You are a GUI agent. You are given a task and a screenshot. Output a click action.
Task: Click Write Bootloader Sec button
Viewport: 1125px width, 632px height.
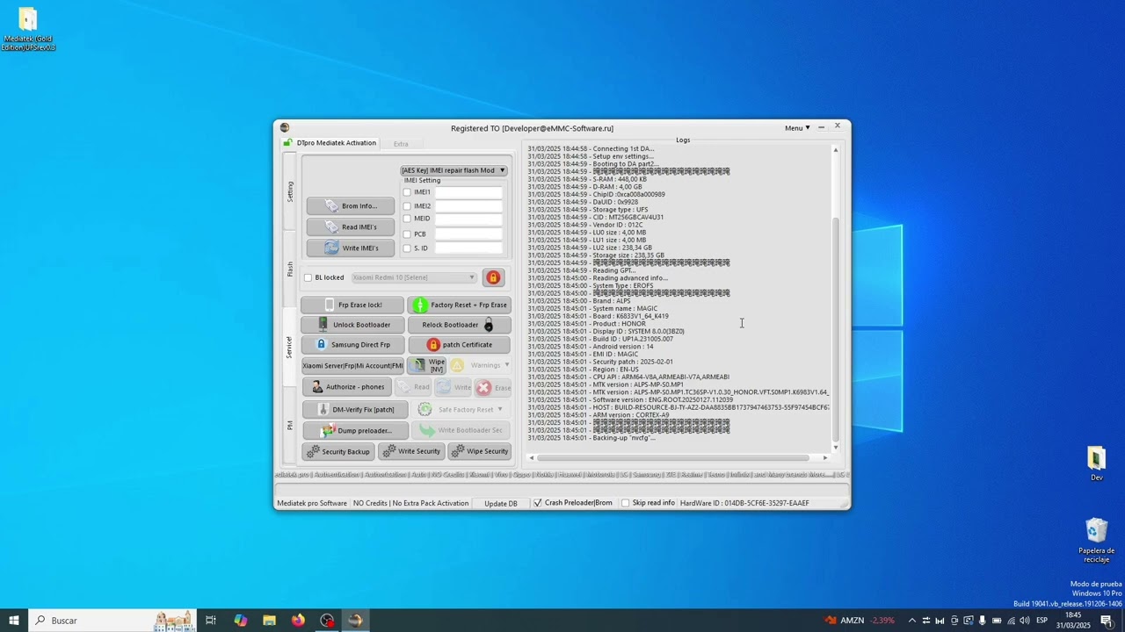pyautogui.click(x=461, y=430)
